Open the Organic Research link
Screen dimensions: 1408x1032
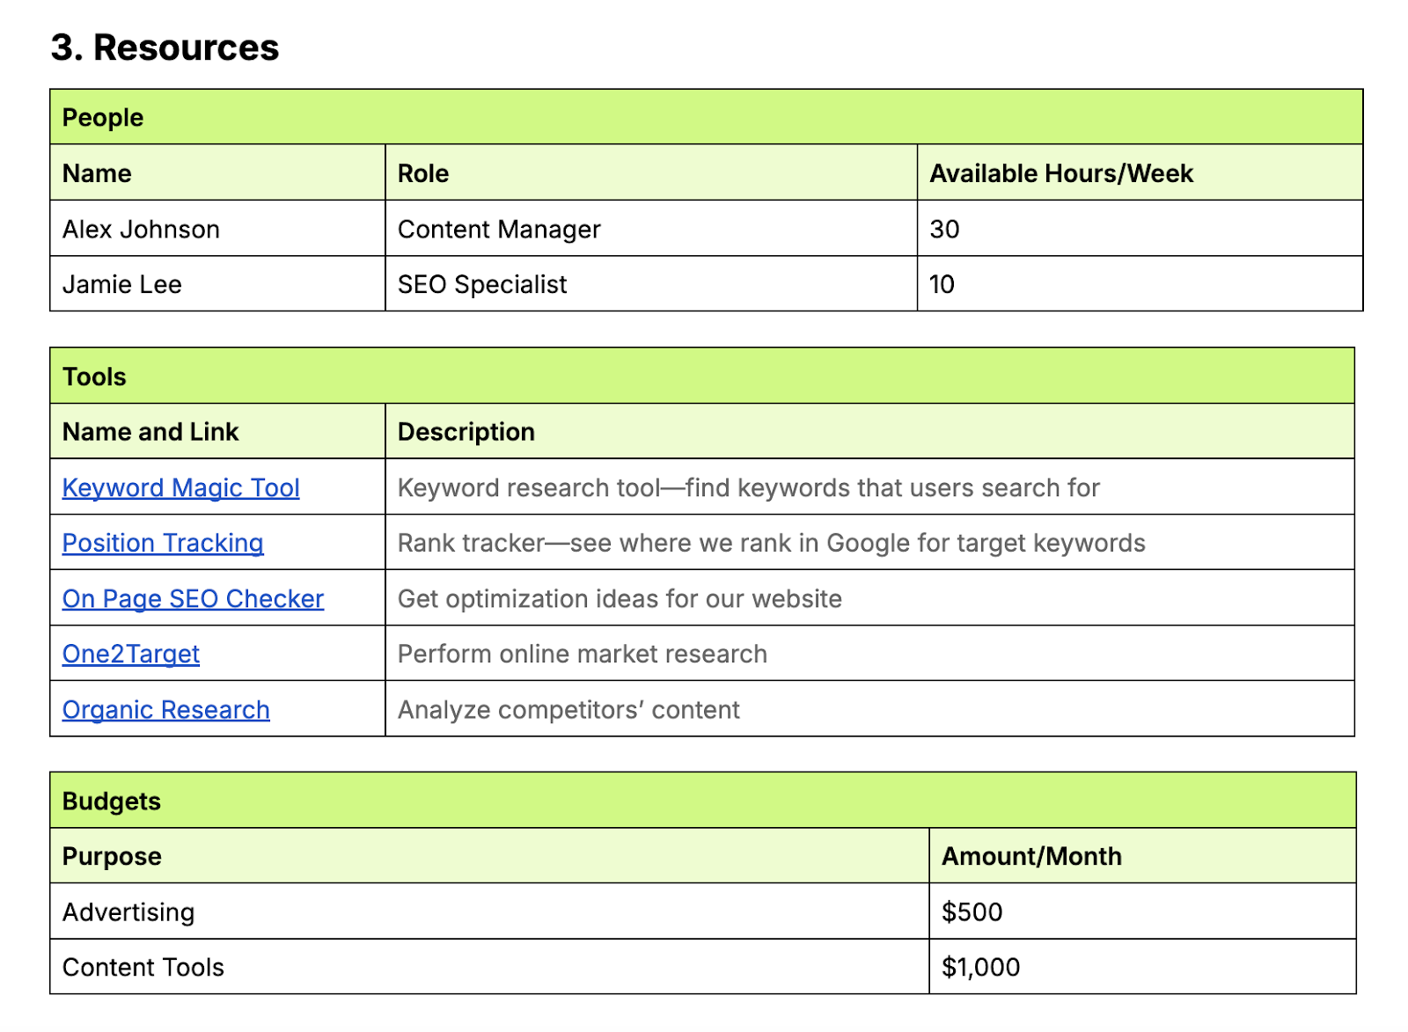[x=166, y=709]
